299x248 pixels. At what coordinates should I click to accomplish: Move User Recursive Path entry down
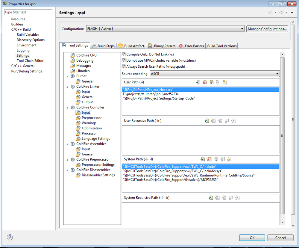tap(233, 121)
